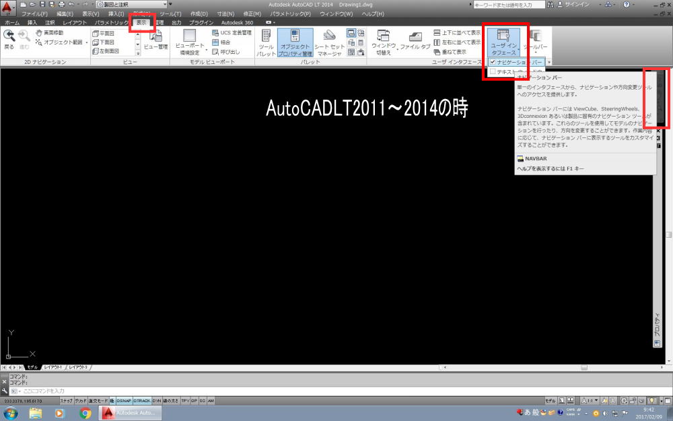Click the horizontal scrollbar thumb
The height and width of the screenshot is (421, 673).
point(583,367)
